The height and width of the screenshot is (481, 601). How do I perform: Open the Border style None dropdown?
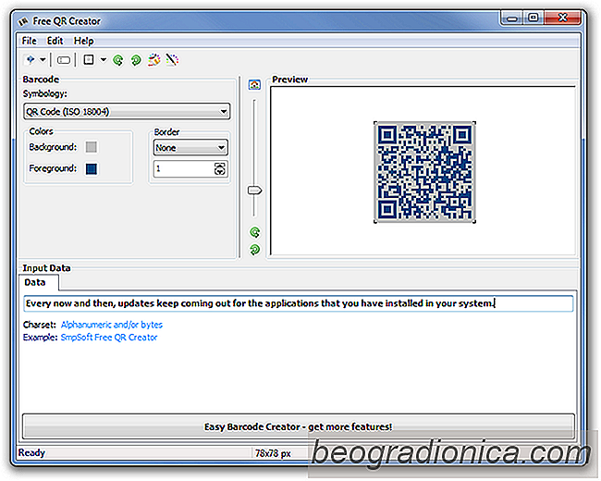190,148
